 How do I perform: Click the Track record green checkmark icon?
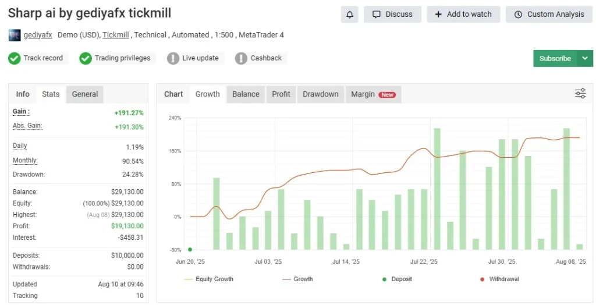[x=15, y=58]
